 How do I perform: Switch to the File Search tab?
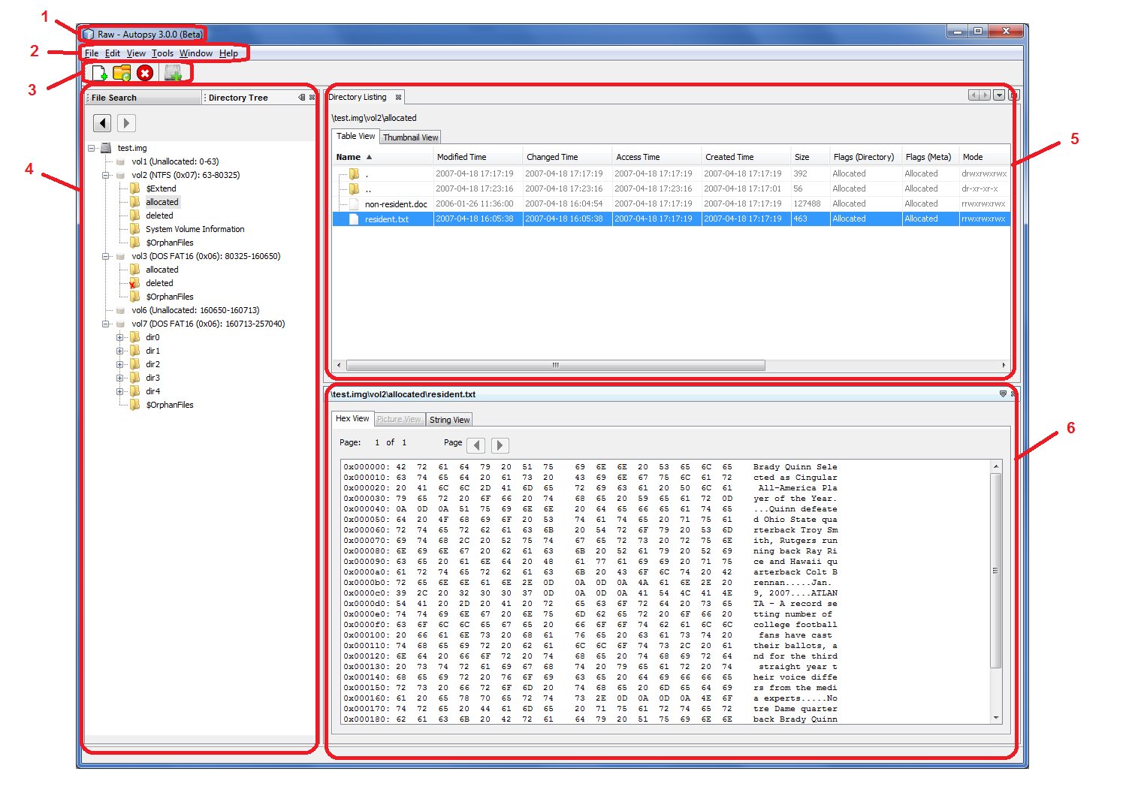tap(143, 98)
